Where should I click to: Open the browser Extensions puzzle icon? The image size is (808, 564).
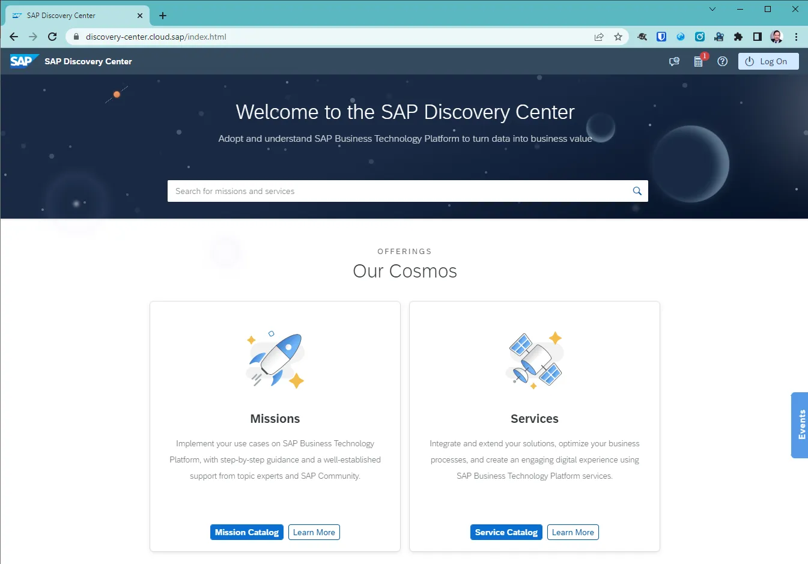pyautogui.click(x=738, y=37)
